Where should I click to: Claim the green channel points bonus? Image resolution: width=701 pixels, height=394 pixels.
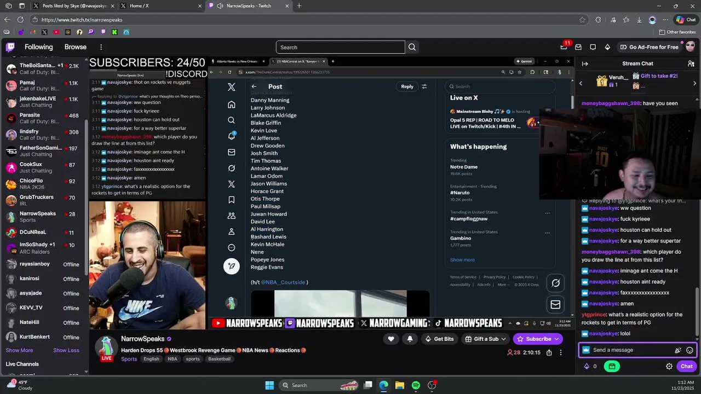(x=612, y=366)
